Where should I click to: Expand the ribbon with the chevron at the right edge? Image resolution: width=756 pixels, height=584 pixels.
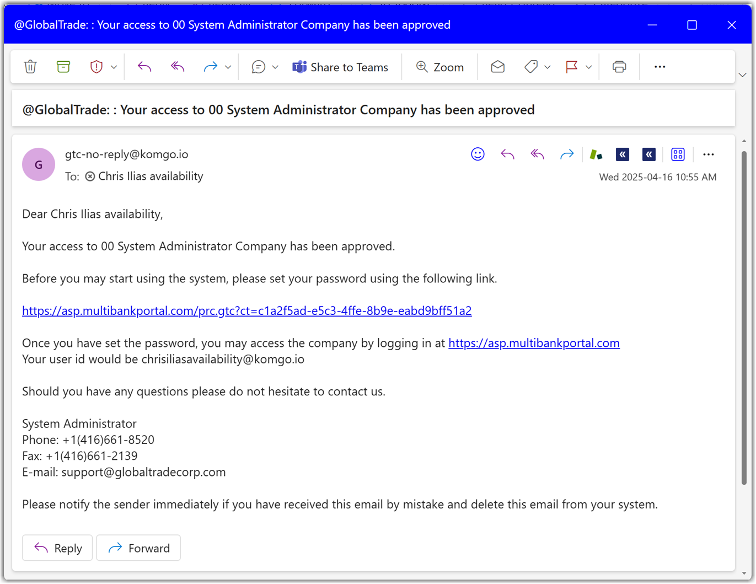[x=742, y=75]
